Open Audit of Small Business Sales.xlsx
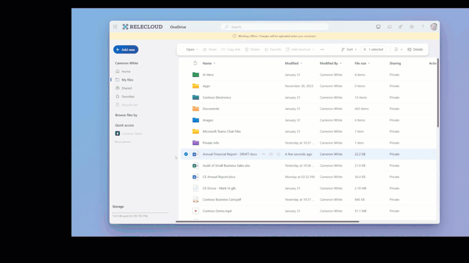Image resolution: width=469 pixels, height=263 pixels. click(226, 166)
